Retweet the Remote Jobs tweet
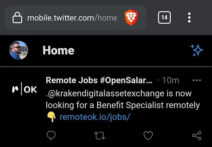Viewport: 212px width, 147px height. click(100, 135)
